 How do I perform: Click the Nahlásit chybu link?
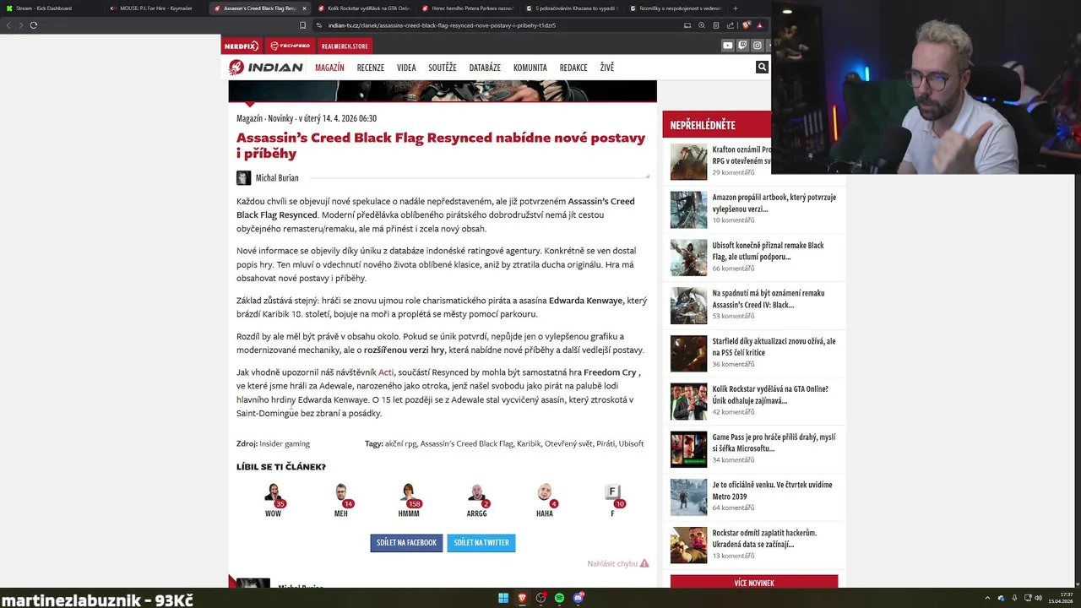[618, 563]
